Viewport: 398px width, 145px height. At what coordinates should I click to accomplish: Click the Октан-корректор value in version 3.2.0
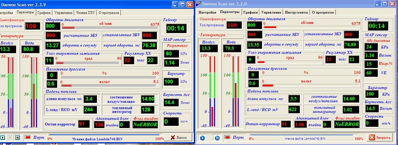pyautogui.click(x=286, y=124)
